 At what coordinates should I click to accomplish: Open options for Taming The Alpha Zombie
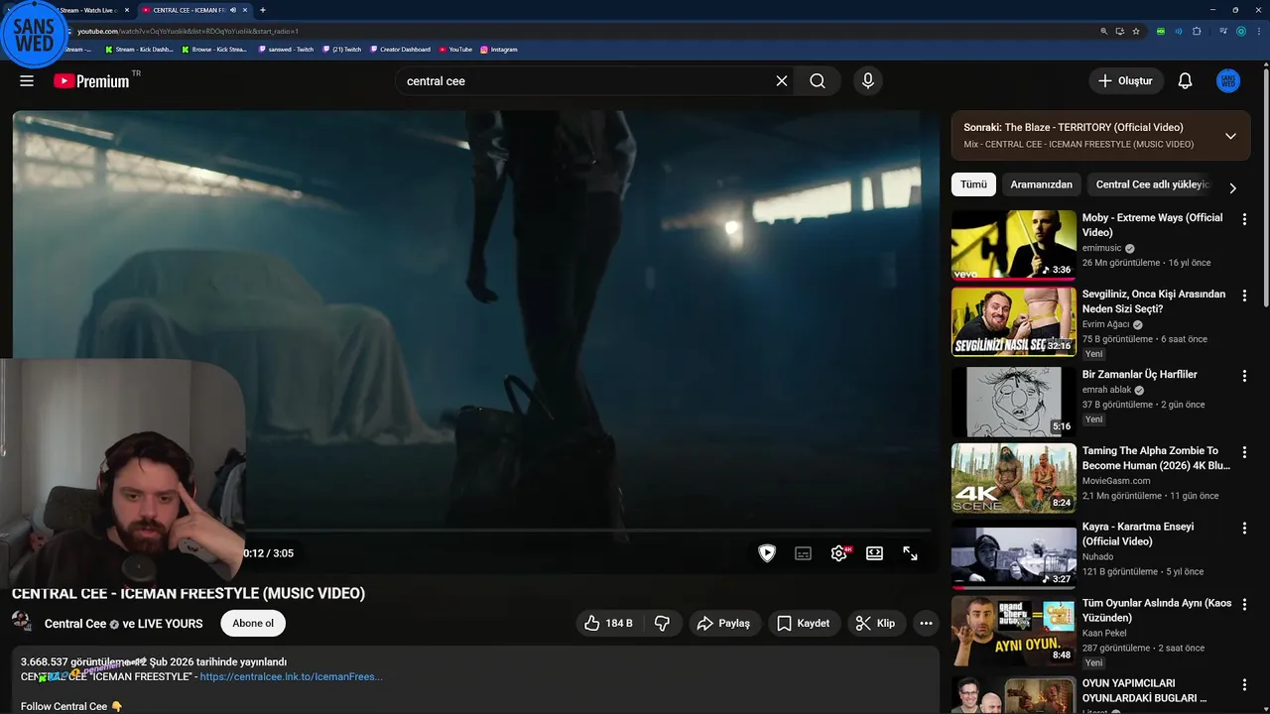(x=1244, y=452)
